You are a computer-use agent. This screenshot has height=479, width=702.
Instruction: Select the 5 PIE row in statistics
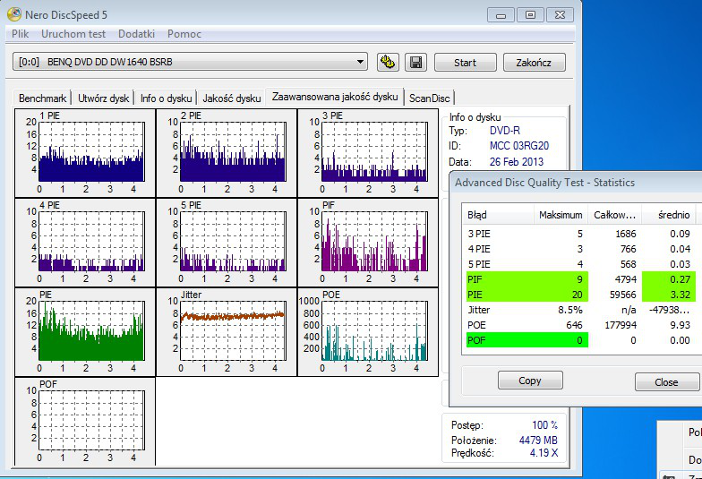(x=579, y=264)
